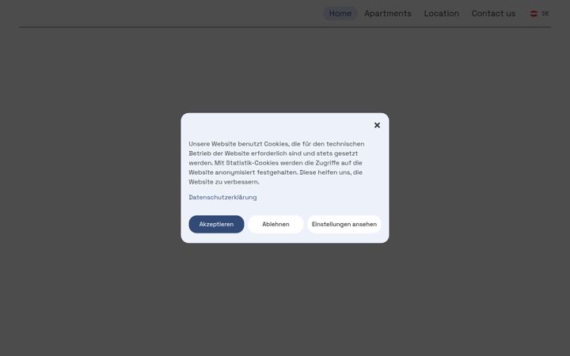Open the Location page
This screenshot has height=356, width=570.
click(x=441, y=13)
